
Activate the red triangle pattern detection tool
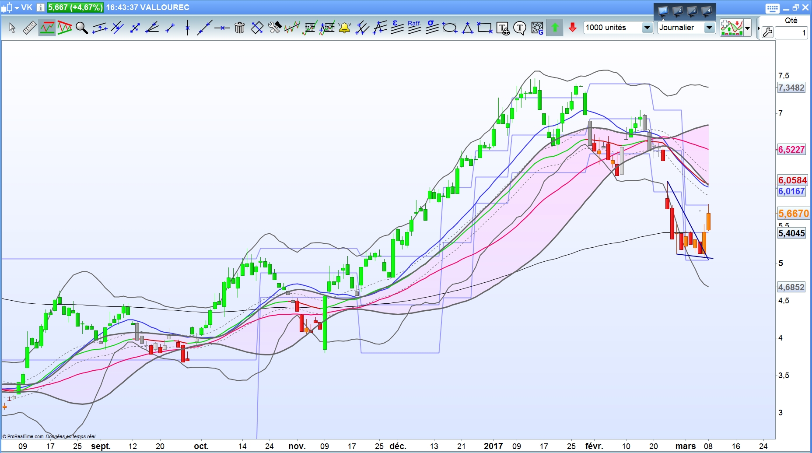[x=65, y=28]
